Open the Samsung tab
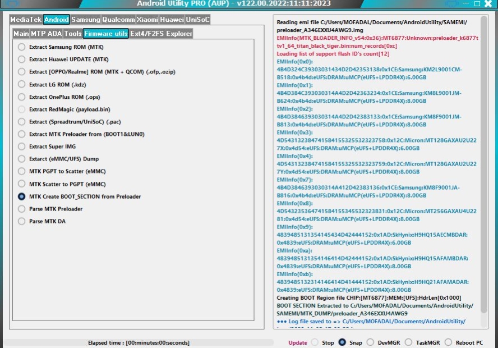The width and height of the screenshot is (498, 348). (x=85, y=20)
